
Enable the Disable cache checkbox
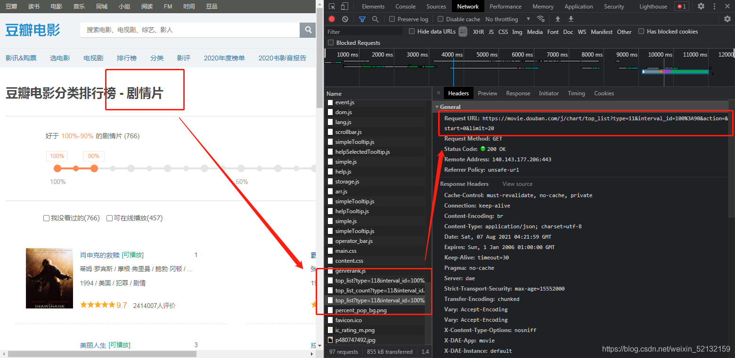coord(441,19)
